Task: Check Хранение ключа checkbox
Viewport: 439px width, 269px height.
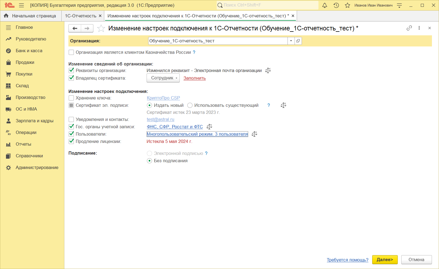Action: [71, 98]
